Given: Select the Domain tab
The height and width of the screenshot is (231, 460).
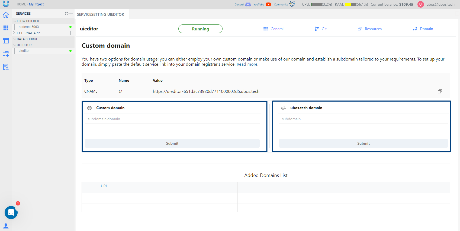Looking at the screenshot, I should [423, 29].
